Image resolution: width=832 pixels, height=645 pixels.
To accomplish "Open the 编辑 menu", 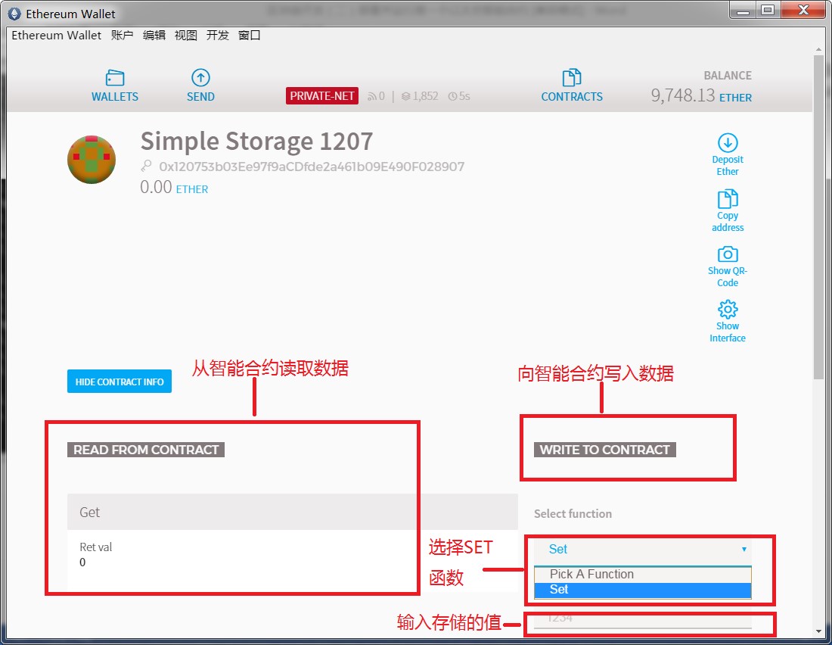I will (x=154, y=35).
